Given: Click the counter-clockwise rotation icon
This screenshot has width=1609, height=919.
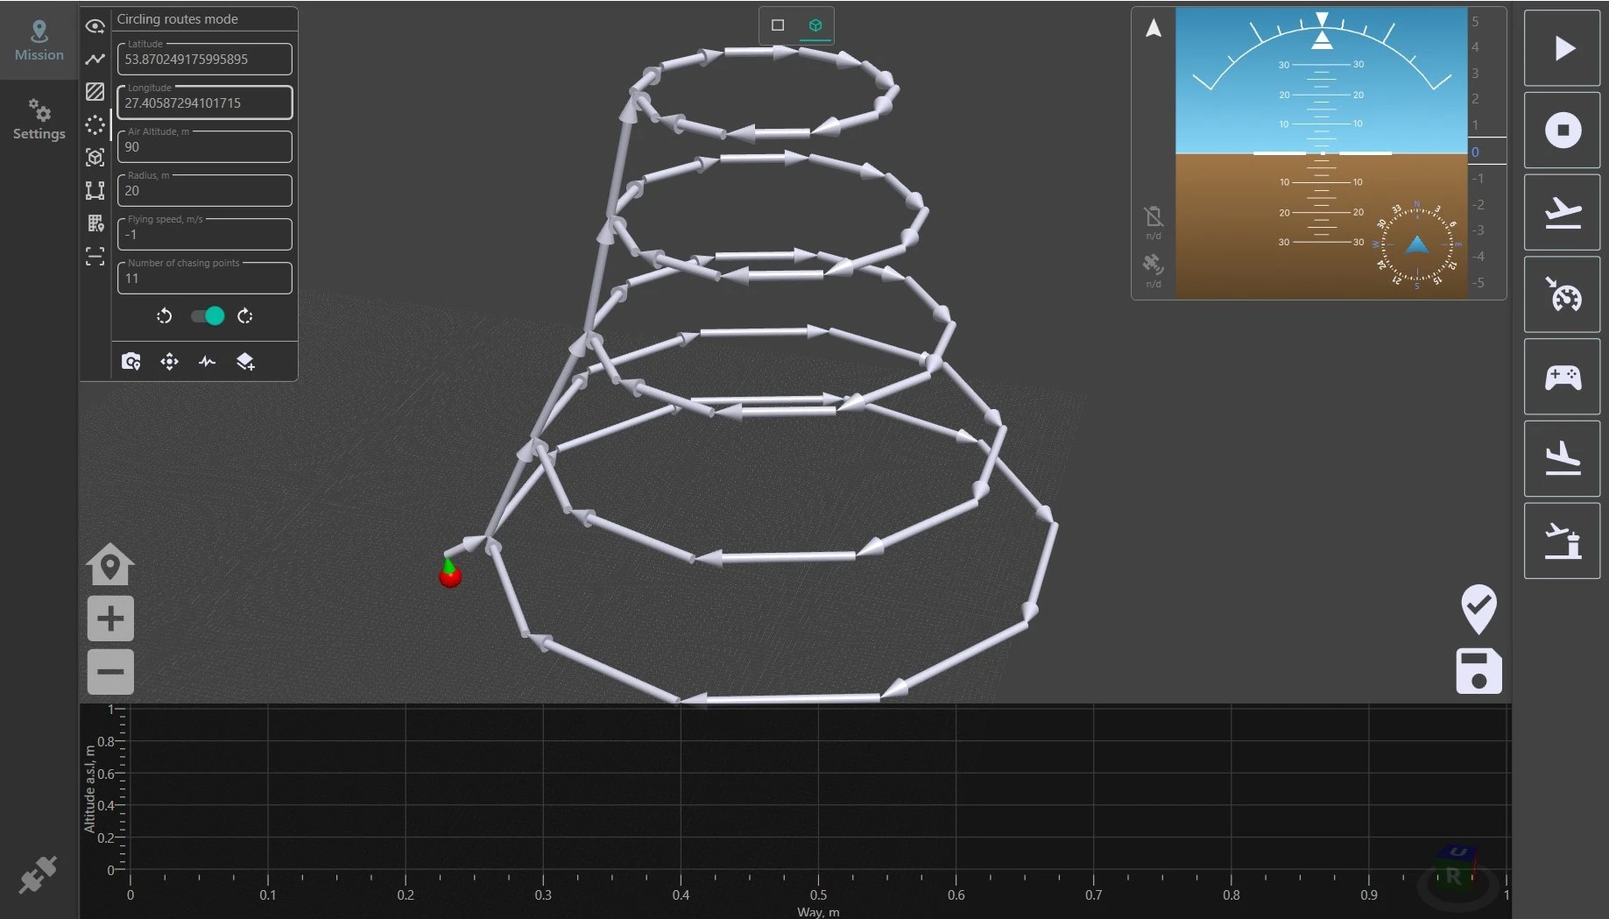Looking at the screenshot, I should (164, 316).
